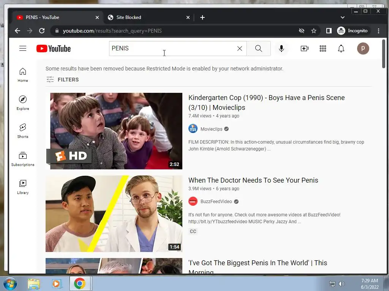Click 'FILM DESCRIPTION' snippet of Kindergarten Cop
Viewport: 389px width, 291px height.
coord(276,145)
